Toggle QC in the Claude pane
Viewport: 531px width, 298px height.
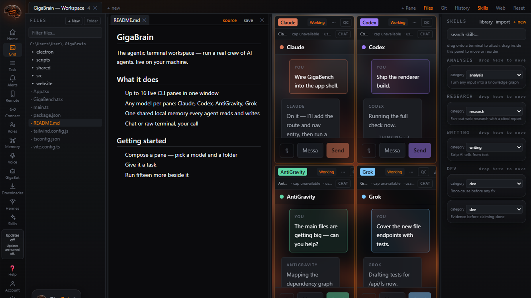pyautogui.click(x=346, y=23)
